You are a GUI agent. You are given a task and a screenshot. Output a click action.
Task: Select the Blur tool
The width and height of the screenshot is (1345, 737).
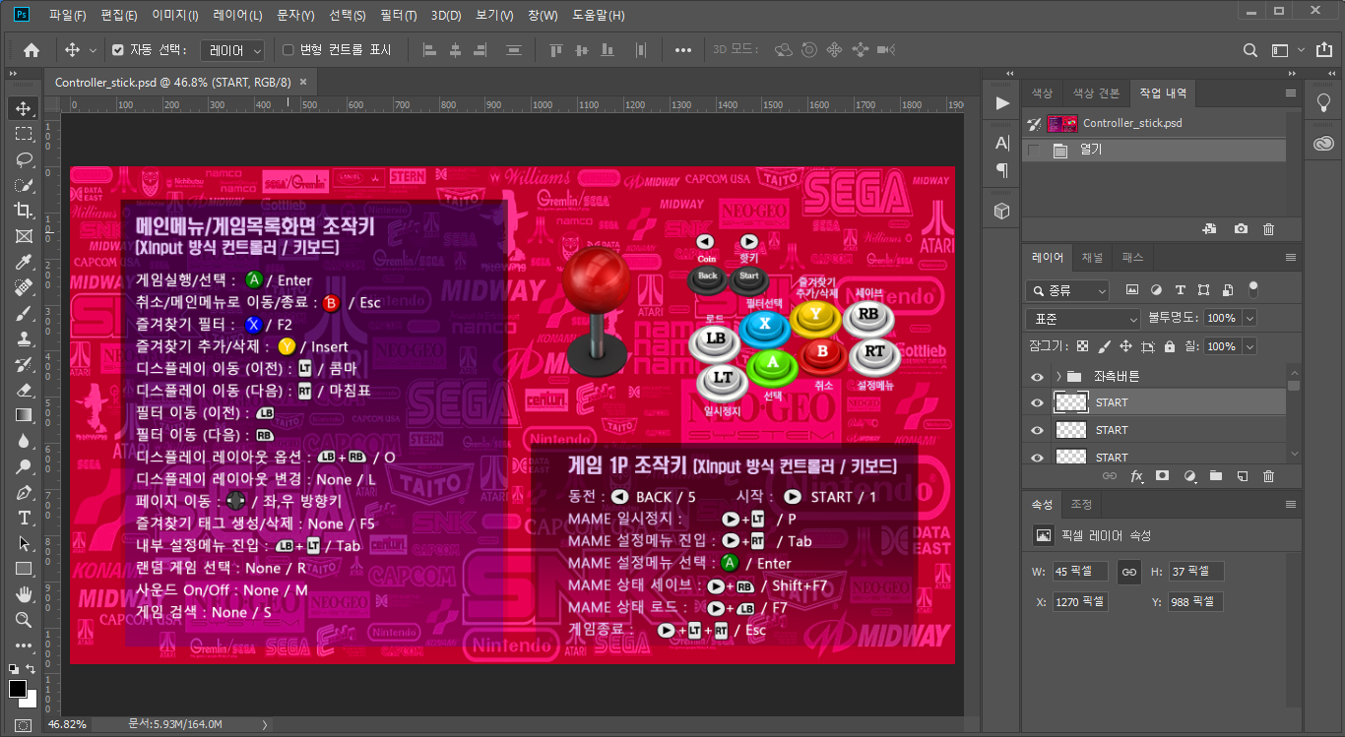coord(24,441)
